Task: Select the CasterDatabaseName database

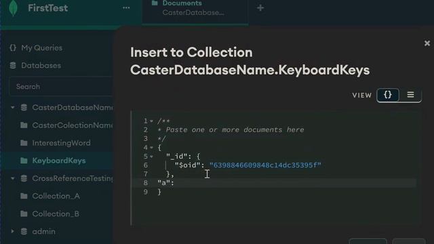Action: (73, 107)
